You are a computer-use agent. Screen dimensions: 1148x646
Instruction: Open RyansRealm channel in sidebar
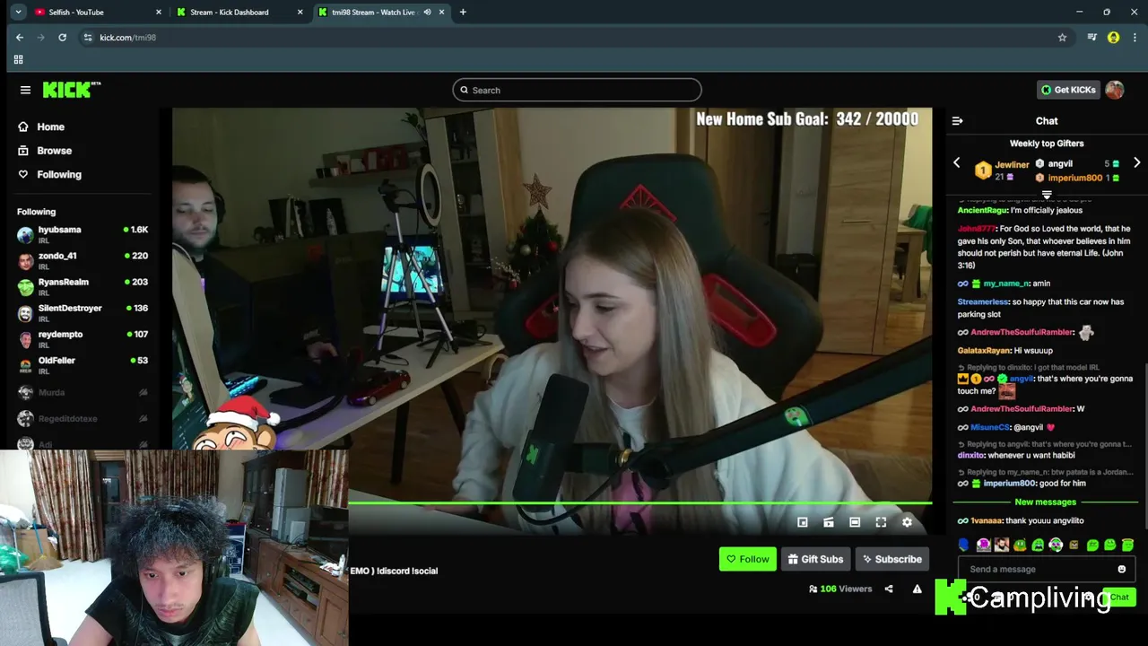83,286
